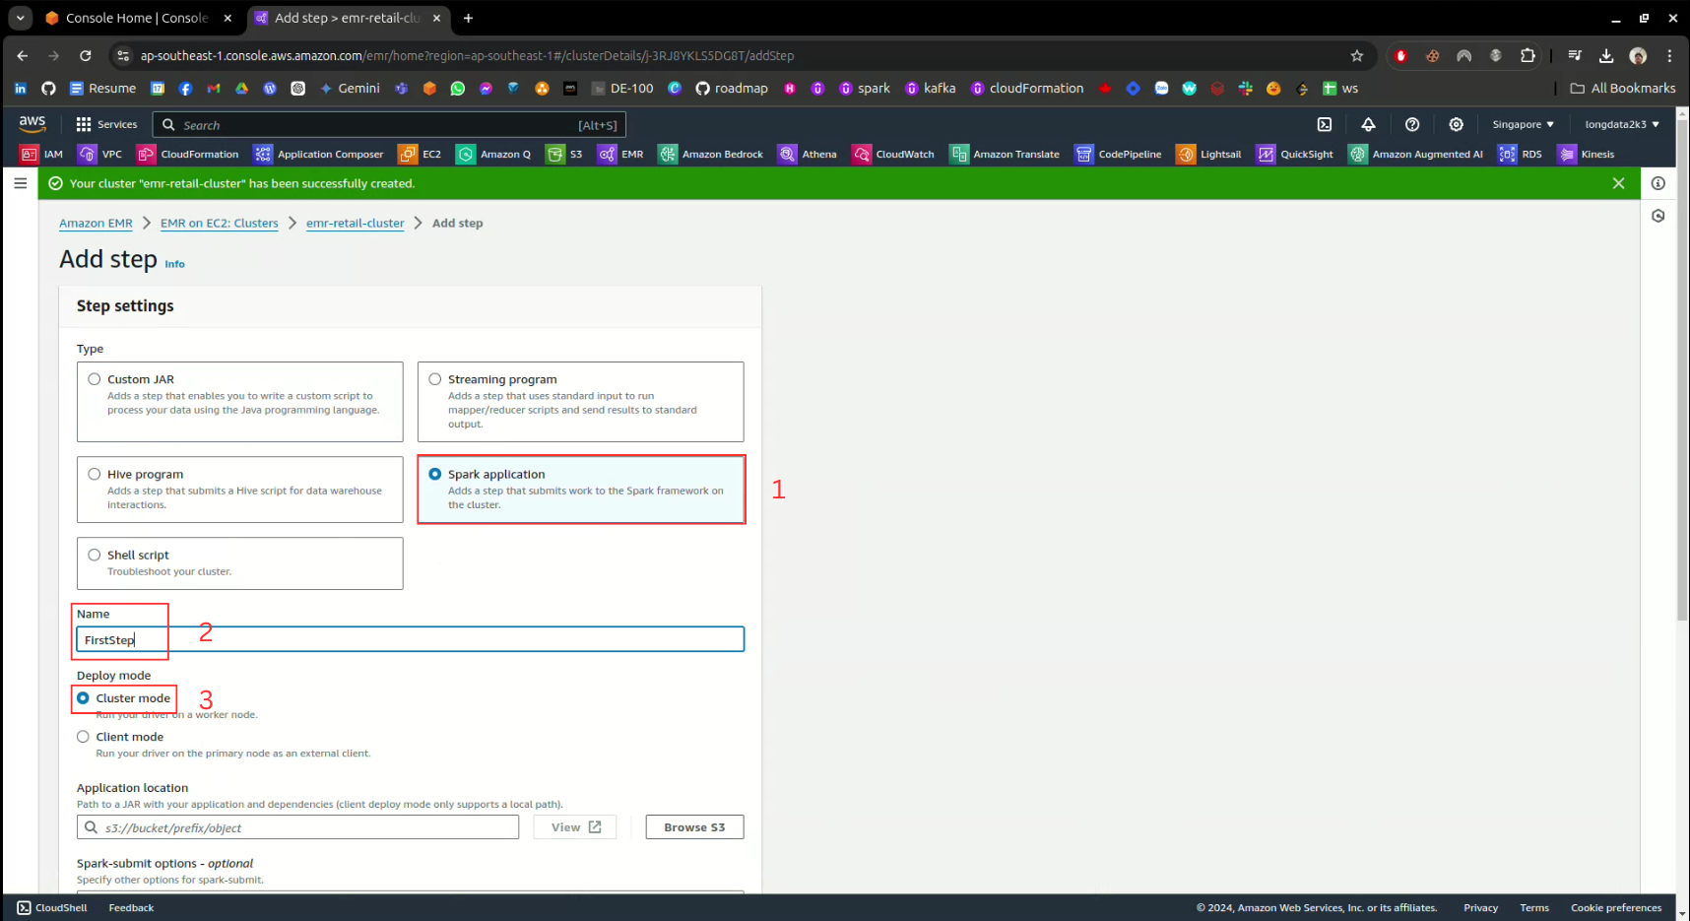This screenshot has width=1690, height=921.
Task: Go to emr-retail-cluster breadcrumb link
Action: 355,224
